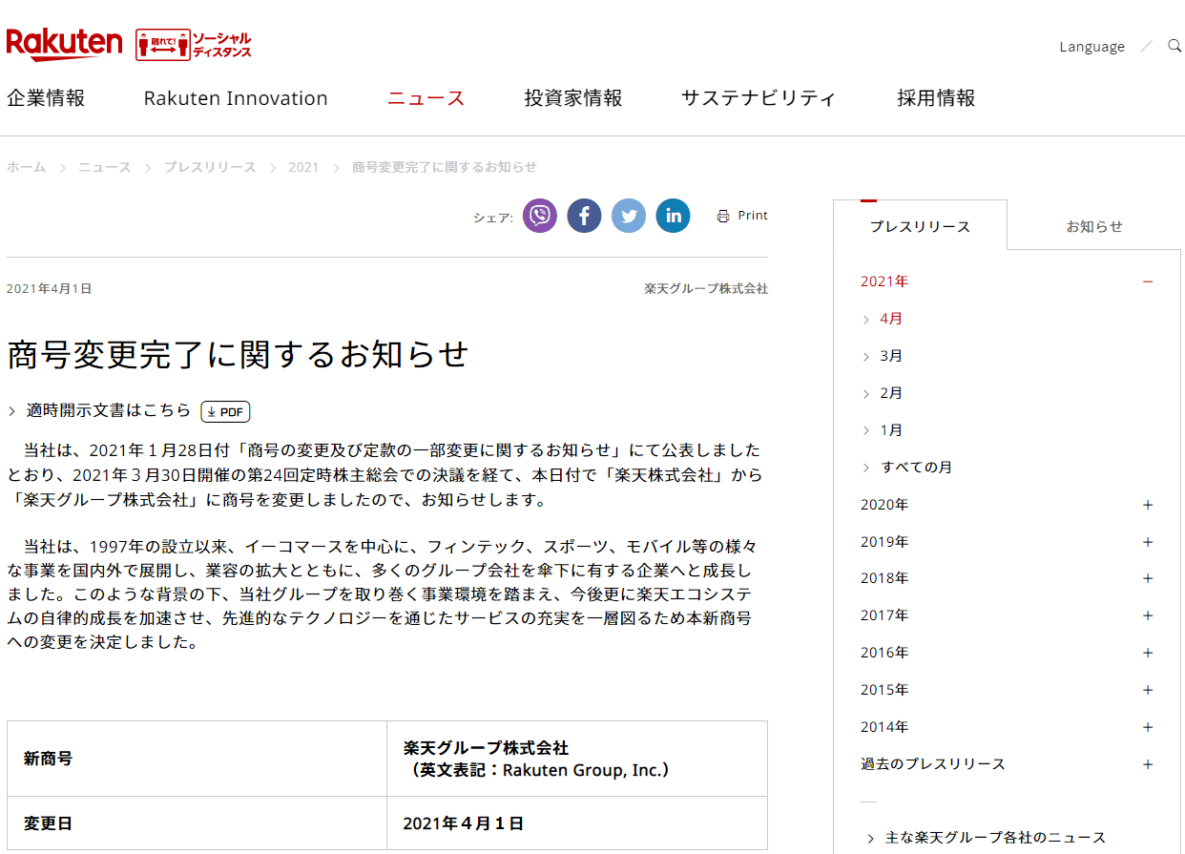Viewport: 1185px width, 854px height.
Task: Print this page
Action: (742, 216)
